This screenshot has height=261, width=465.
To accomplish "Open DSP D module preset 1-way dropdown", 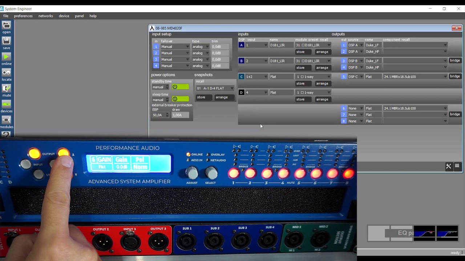I will click(313, 92).
